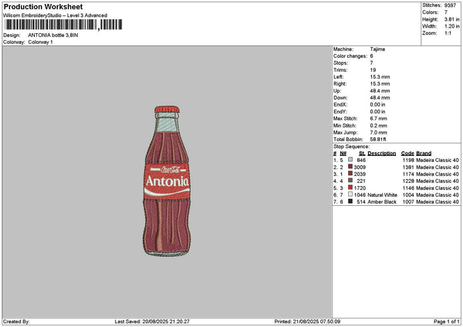Click the 'Brand' column header
This screenshot has height=327, width=463.
(424, 153)
